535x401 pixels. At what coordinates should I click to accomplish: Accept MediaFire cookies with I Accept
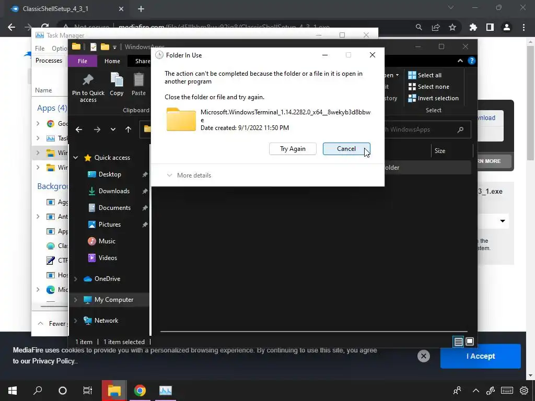481,356
